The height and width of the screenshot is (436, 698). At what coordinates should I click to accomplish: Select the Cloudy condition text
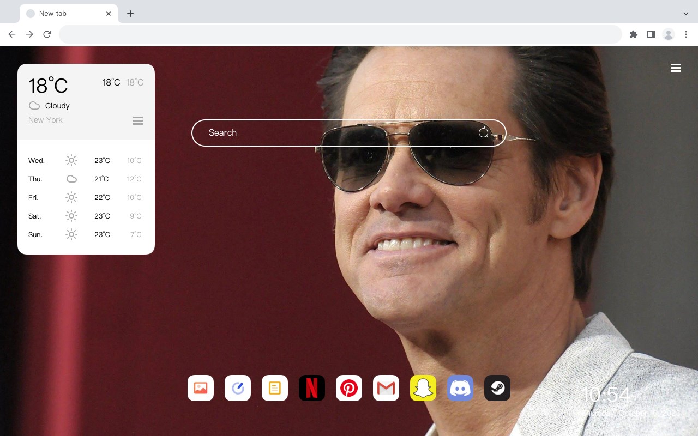[57, 106]
